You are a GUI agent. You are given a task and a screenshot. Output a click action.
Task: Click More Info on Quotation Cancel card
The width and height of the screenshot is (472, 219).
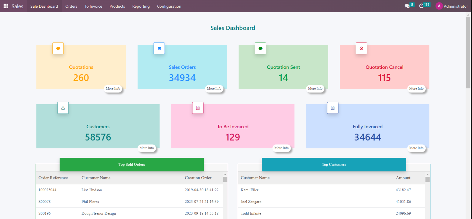point(416,89)
